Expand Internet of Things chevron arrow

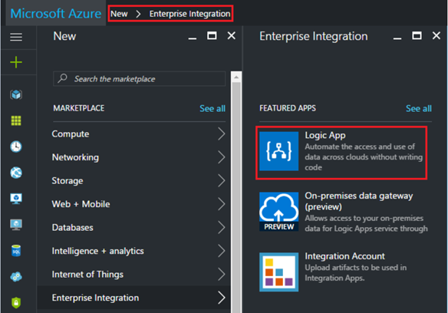(222, 275)
